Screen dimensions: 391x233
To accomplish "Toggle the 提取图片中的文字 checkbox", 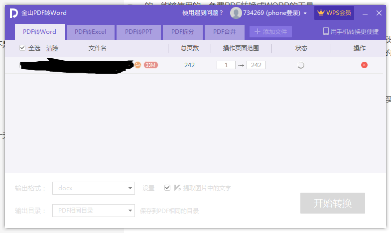I will (167, 188).
